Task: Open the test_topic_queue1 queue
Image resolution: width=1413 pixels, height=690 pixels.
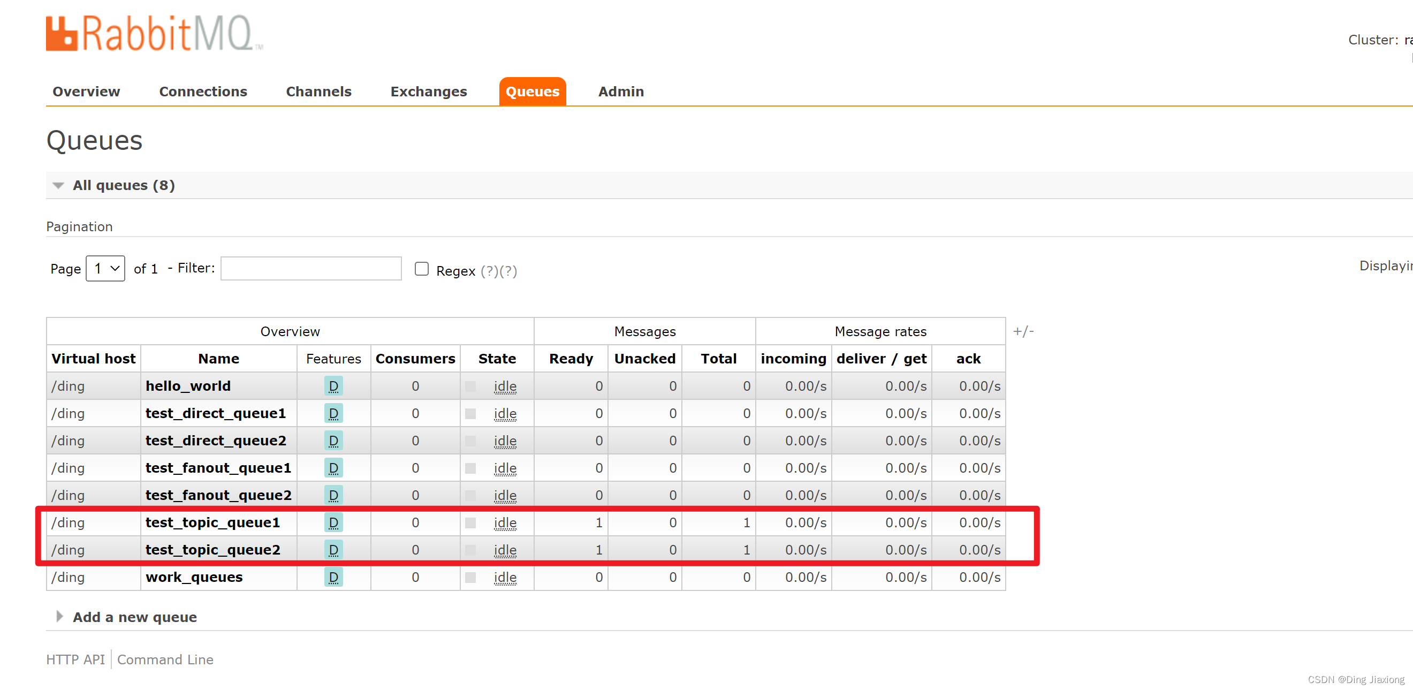Action: tap(213, 522)
